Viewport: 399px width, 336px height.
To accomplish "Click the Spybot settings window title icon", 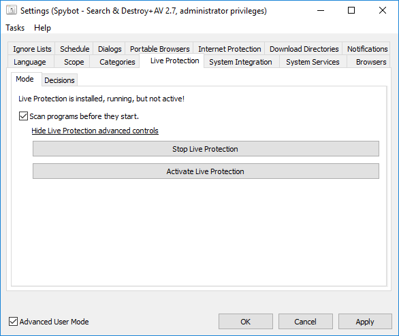I will click(x=12, y=10).
